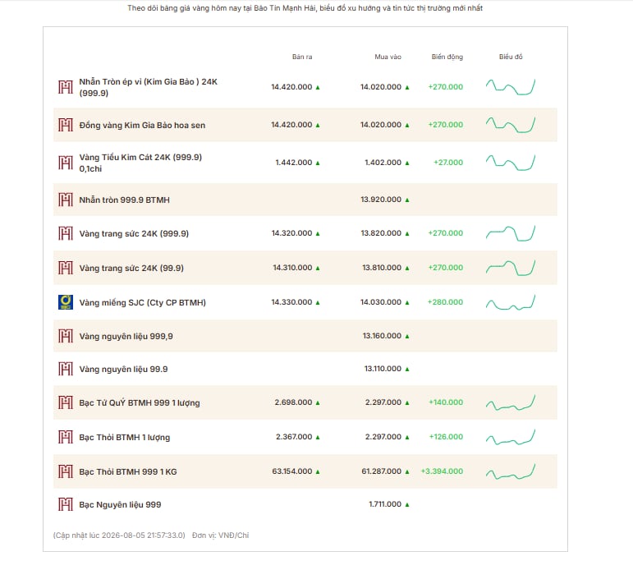The height and width of the screenshot is (579, 633).
Task: Select product name Bạc Nguyên liệu 999
Action: 120,505
